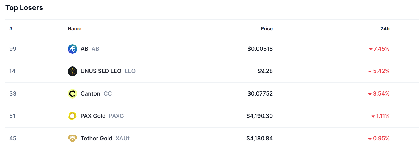
Task: Click the red down arrow beside 7.45%
Action: pos(371,49)
